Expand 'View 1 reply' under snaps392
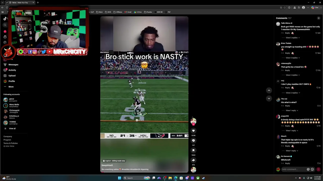 pos(292,131)
